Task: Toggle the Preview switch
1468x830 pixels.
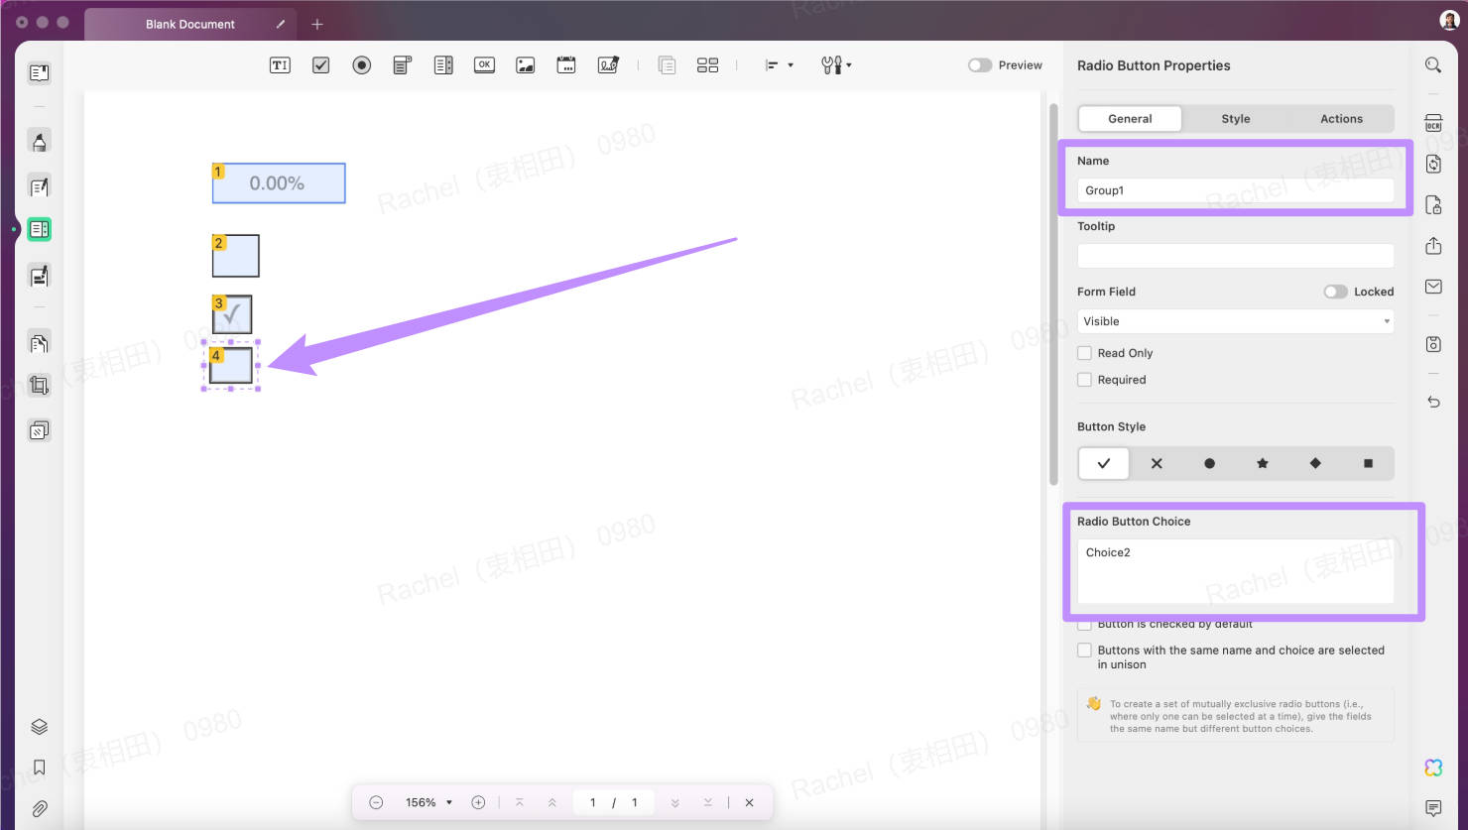Action: (x=980, y=65)
